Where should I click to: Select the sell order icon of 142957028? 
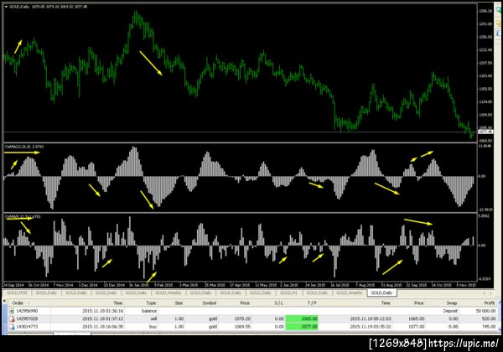click(12, 319)
